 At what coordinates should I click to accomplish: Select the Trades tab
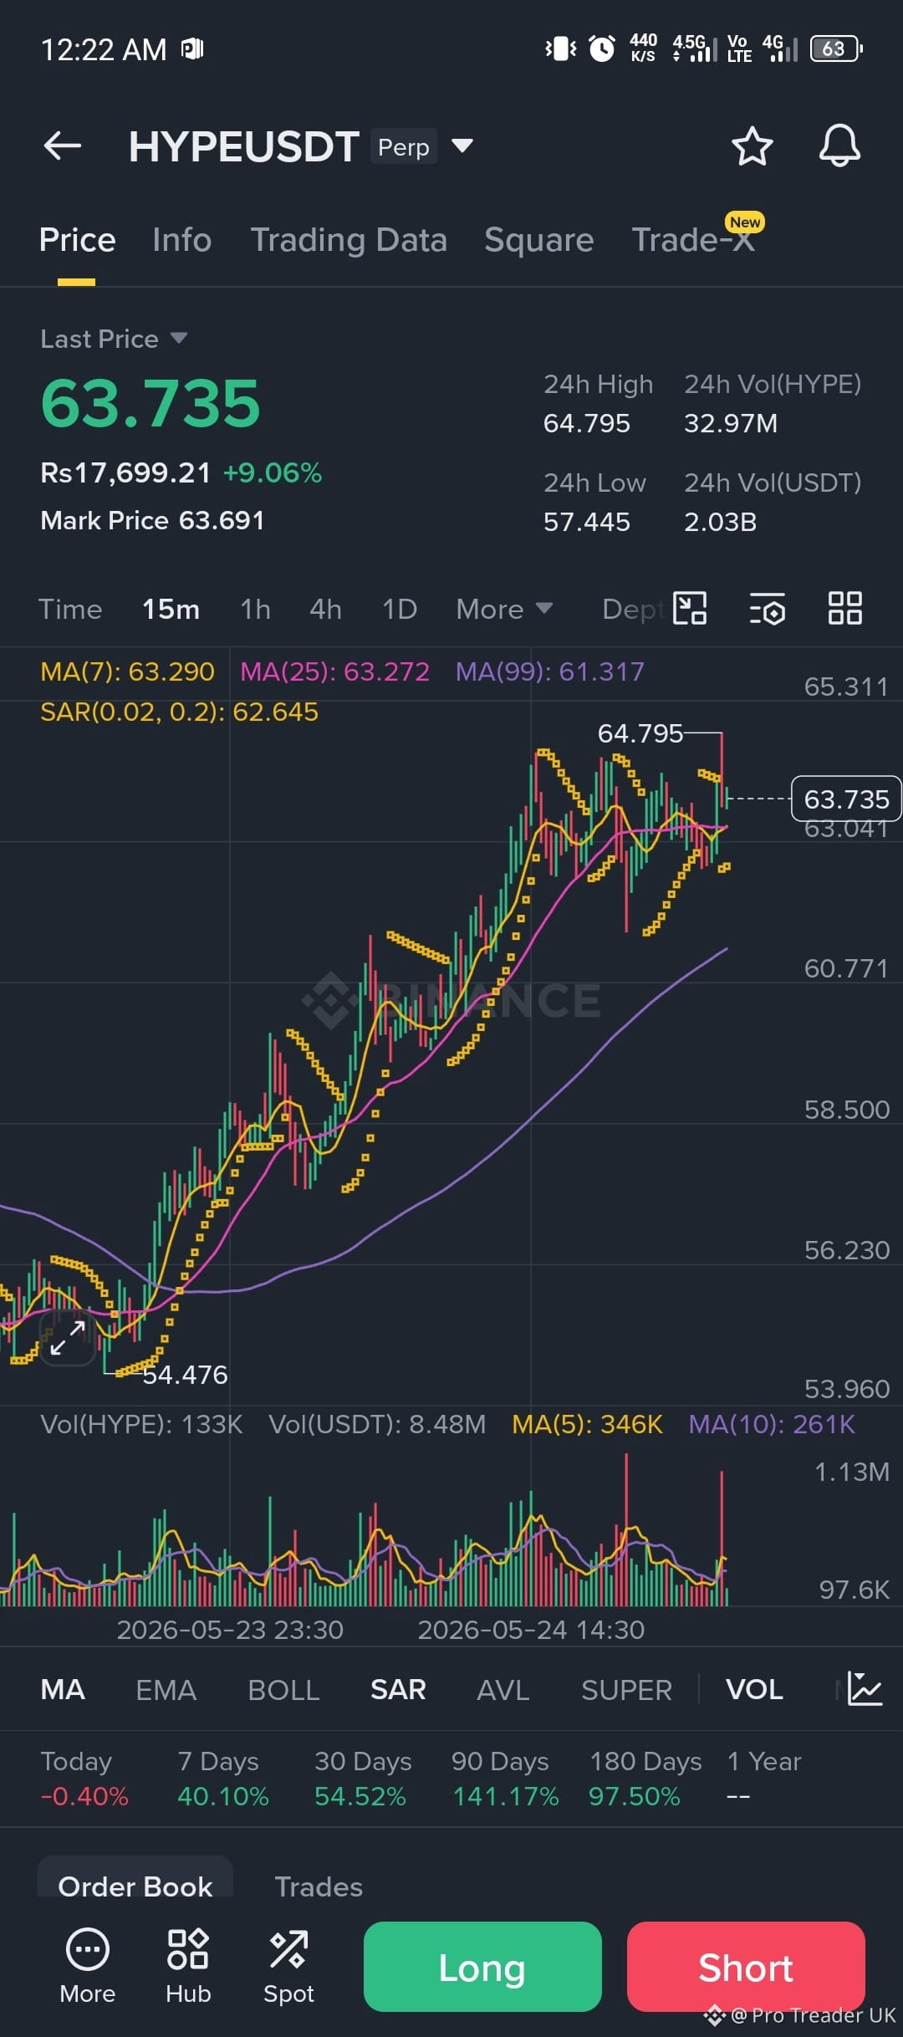click(x=319, y=1886)
